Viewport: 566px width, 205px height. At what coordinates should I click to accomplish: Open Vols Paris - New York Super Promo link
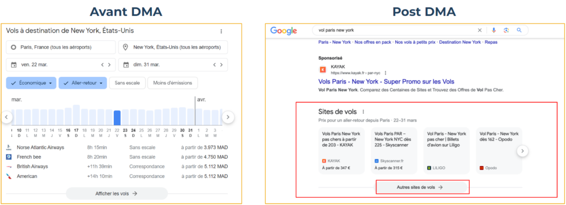point(386,82)
